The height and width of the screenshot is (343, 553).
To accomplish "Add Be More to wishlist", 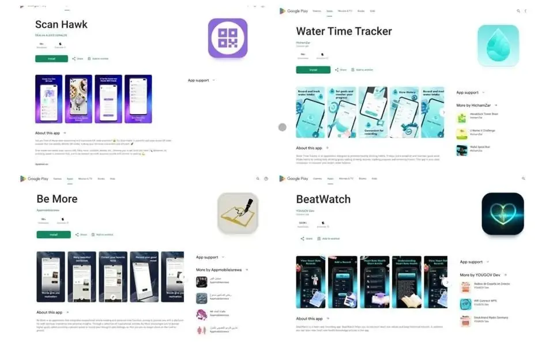I will pyautogui.click(x=102, y=235).
